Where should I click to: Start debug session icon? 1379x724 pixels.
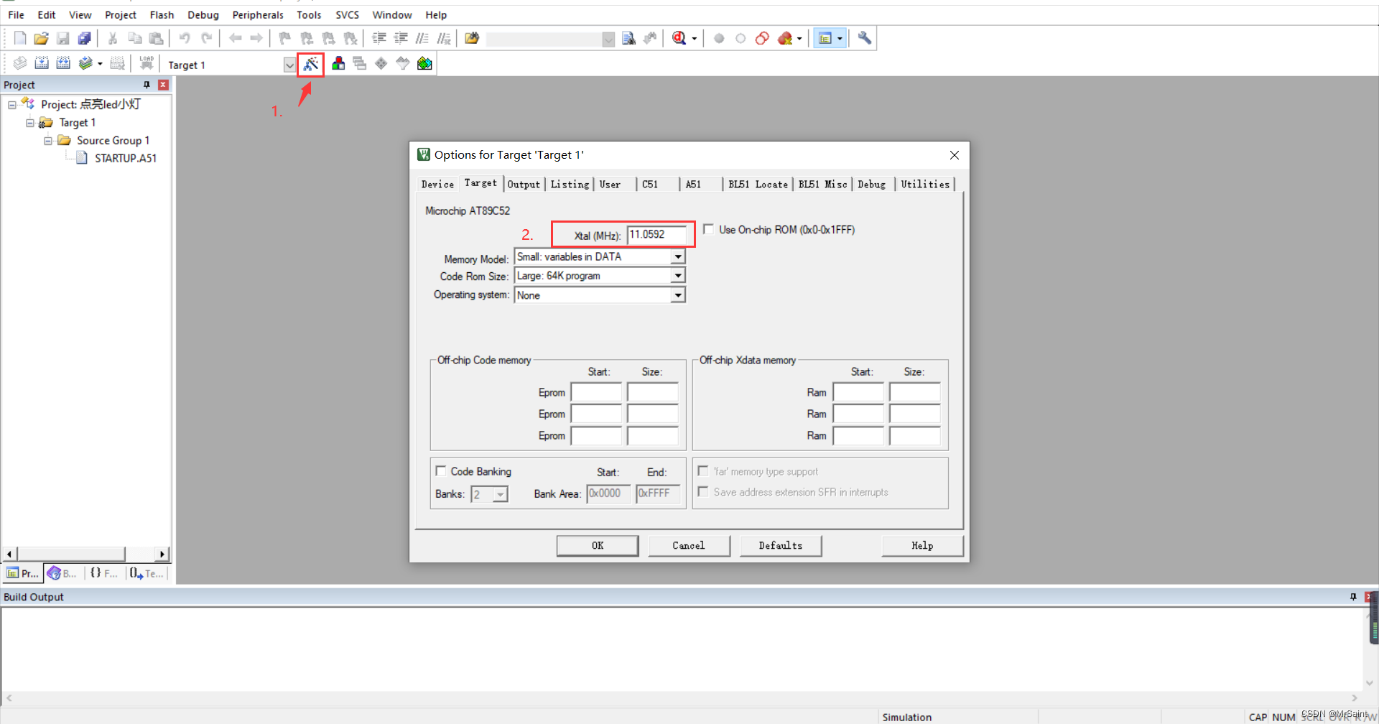pyautogui.click(x=679, y=38)
